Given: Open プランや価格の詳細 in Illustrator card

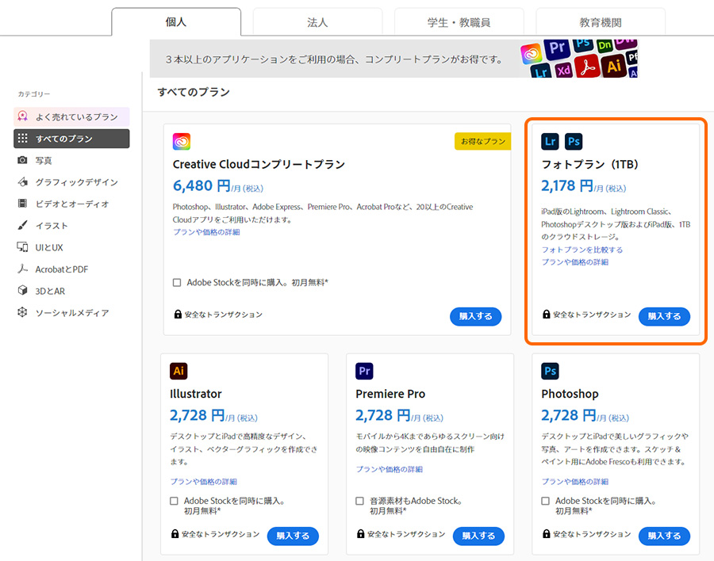Looking at the screenshot, I should tap(204, 482).
